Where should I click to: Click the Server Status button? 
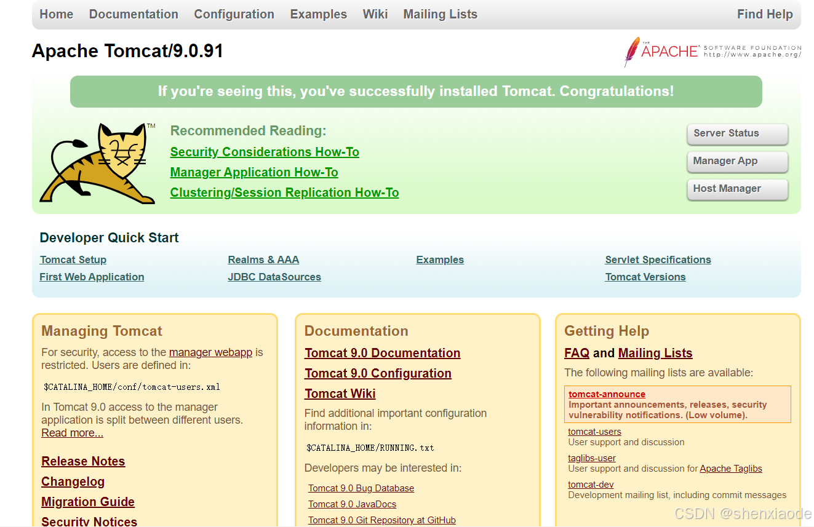point(737,133)
